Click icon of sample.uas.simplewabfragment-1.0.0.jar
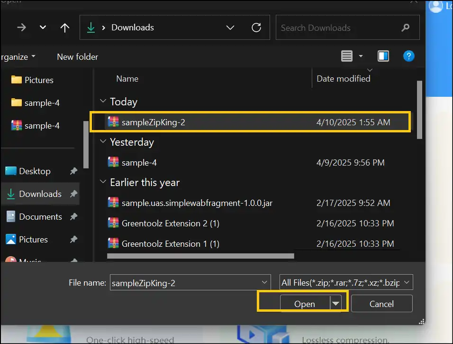 113,203
